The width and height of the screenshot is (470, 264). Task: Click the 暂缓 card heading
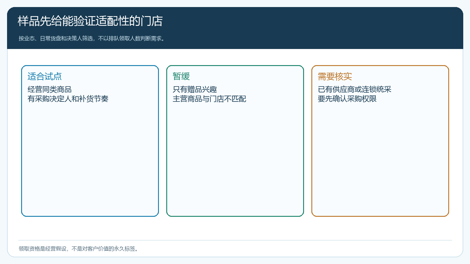(181, 77)
